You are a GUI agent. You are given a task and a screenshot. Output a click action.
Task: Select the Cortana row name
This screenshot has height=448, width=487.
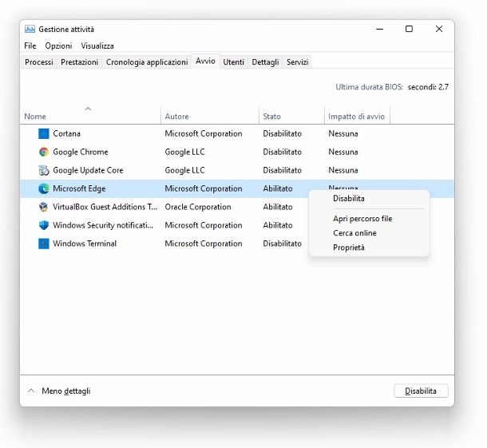pos(66,133)
